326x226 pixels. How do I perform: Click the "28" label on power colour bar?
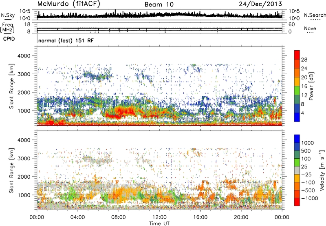tap(304, 60)
